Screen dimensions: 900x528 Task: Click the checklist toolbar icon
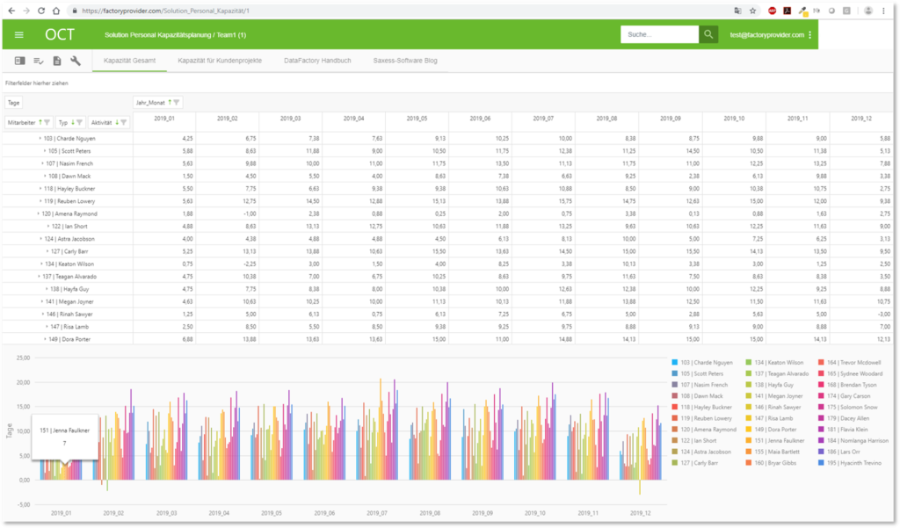coord(39,61)
